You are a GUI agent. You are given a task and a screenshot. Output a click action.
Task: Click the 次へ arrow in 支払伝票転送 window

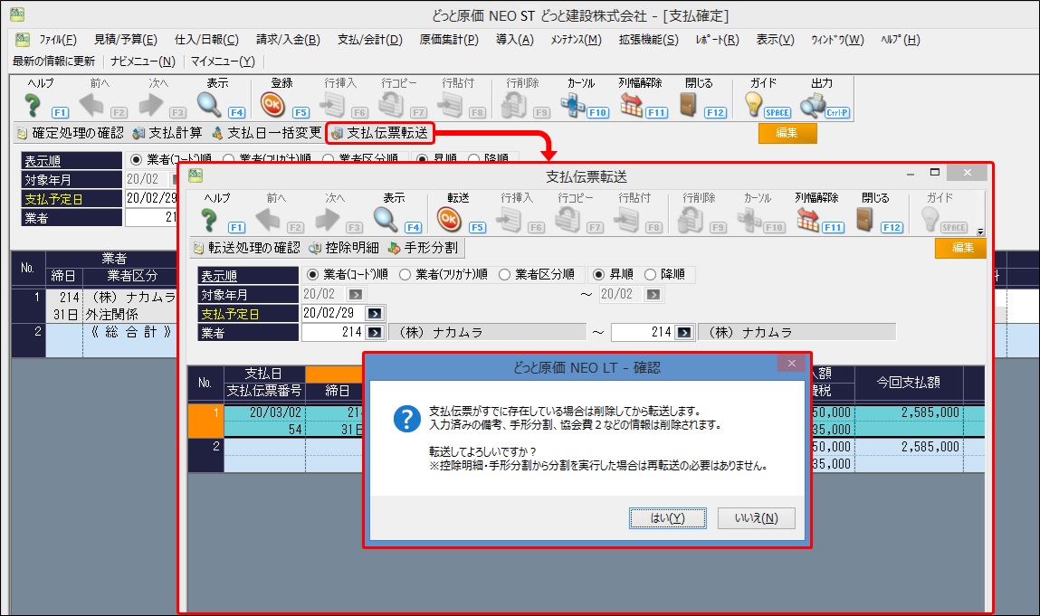coord(327,220)
